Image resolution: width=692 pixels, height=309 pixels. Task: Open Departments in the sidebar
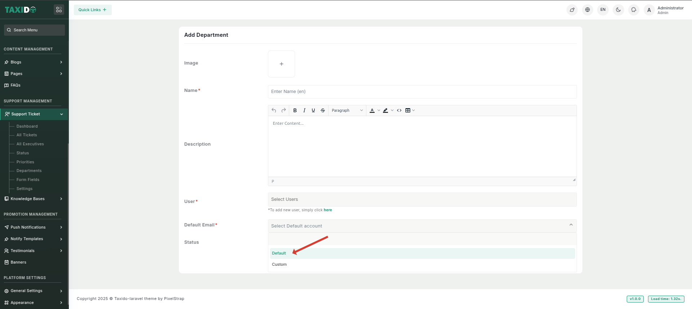[29, 171]
